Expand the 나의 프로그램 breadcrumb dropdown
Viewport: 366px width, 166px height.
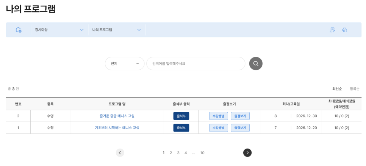coord(117,30)
